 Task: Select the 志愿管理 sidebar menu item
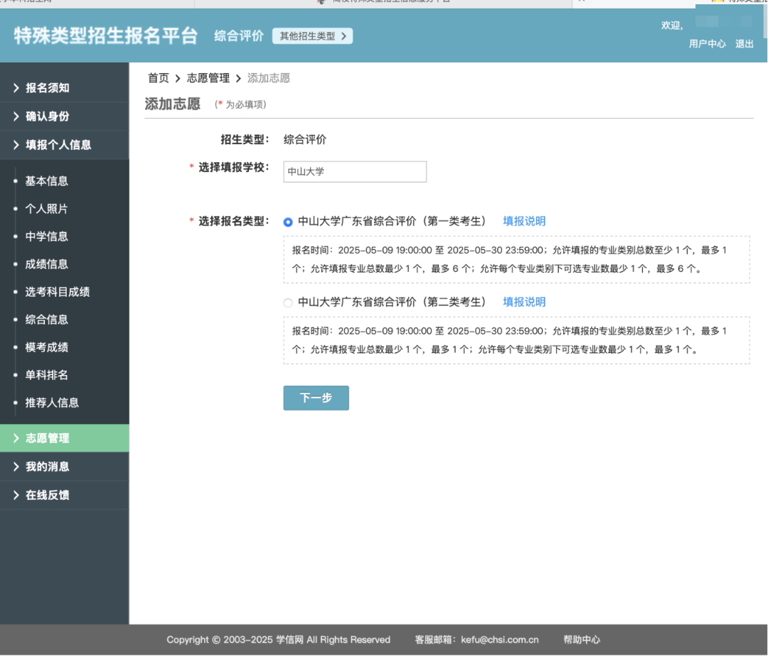pyautogui.click(x=43, y=438)
